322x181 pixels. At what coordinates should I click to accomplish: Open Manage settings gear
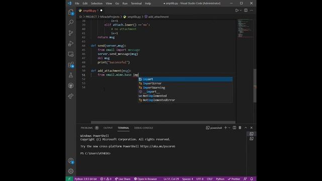click(71, 171)
